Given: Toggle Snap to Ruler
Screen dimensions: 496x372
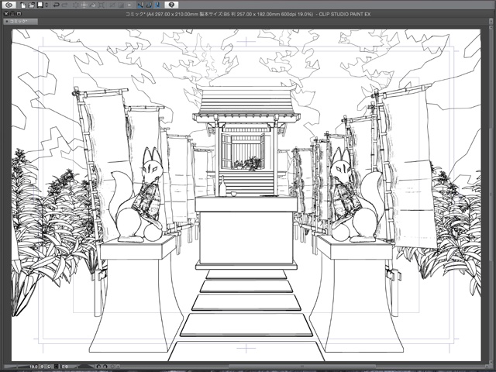Looking at the screenshot, I should pyautogui.click(x=140, y=5).
